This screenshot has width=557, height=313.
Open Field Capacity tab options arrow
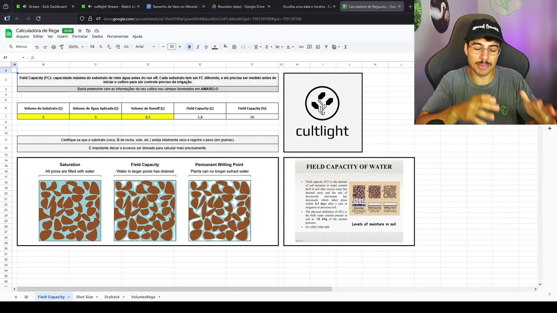coord(69,297)
